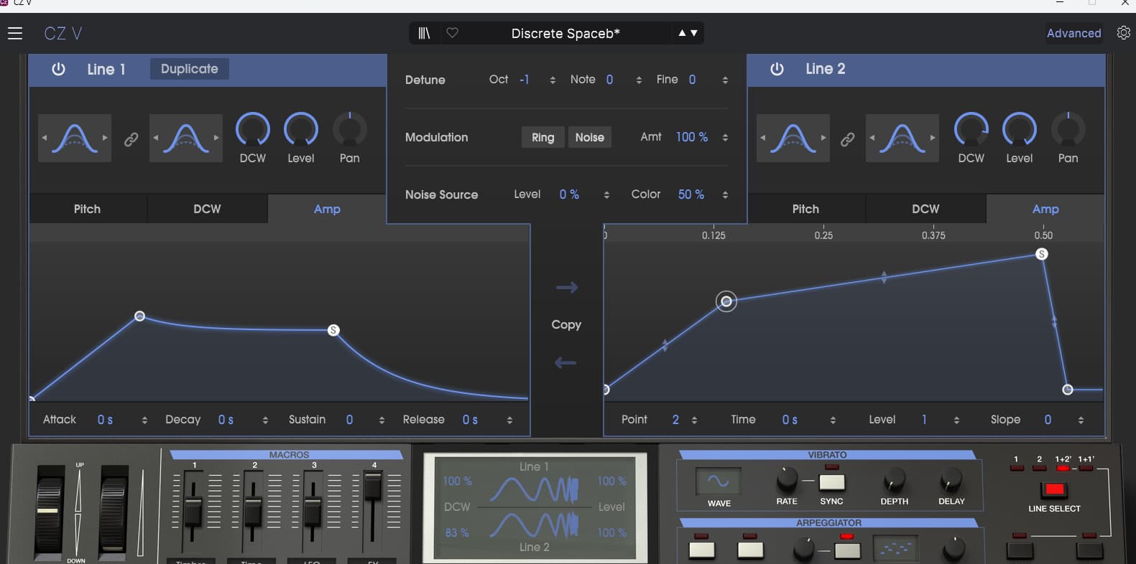
Task: Copy Line 2 to Line 1 with left arrow
Action: pyautogui.click(x=566, y=362)
